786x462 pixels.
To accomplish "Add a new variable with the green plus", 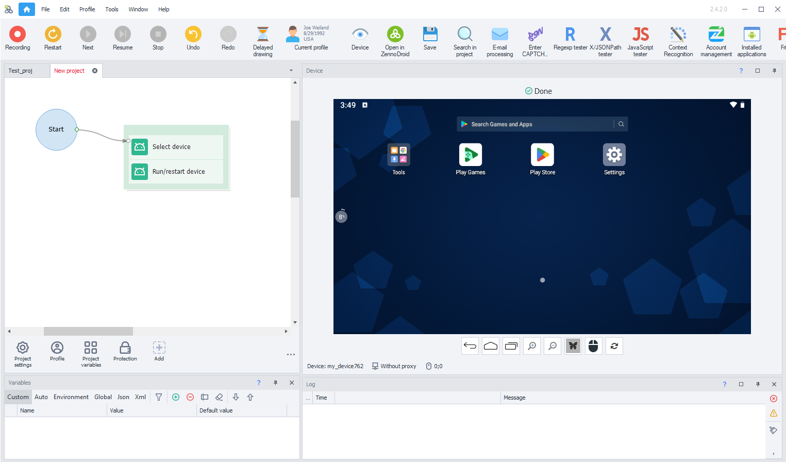I will [x=175, y=397].
